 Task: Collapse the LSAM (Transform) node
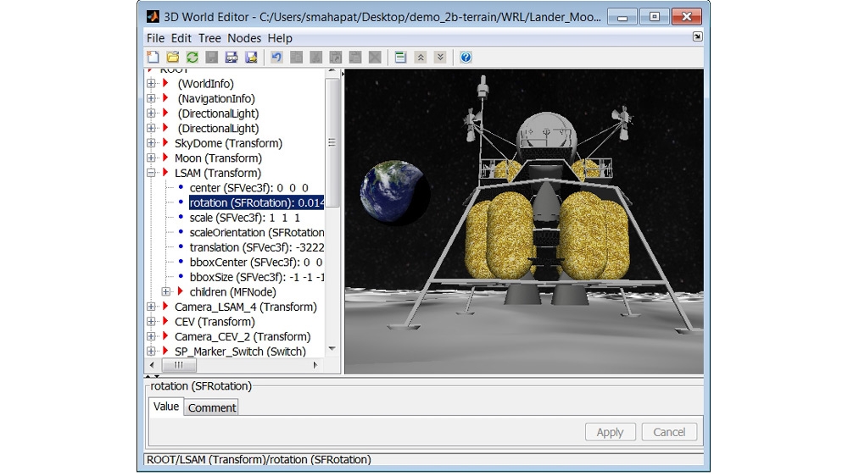152,173
